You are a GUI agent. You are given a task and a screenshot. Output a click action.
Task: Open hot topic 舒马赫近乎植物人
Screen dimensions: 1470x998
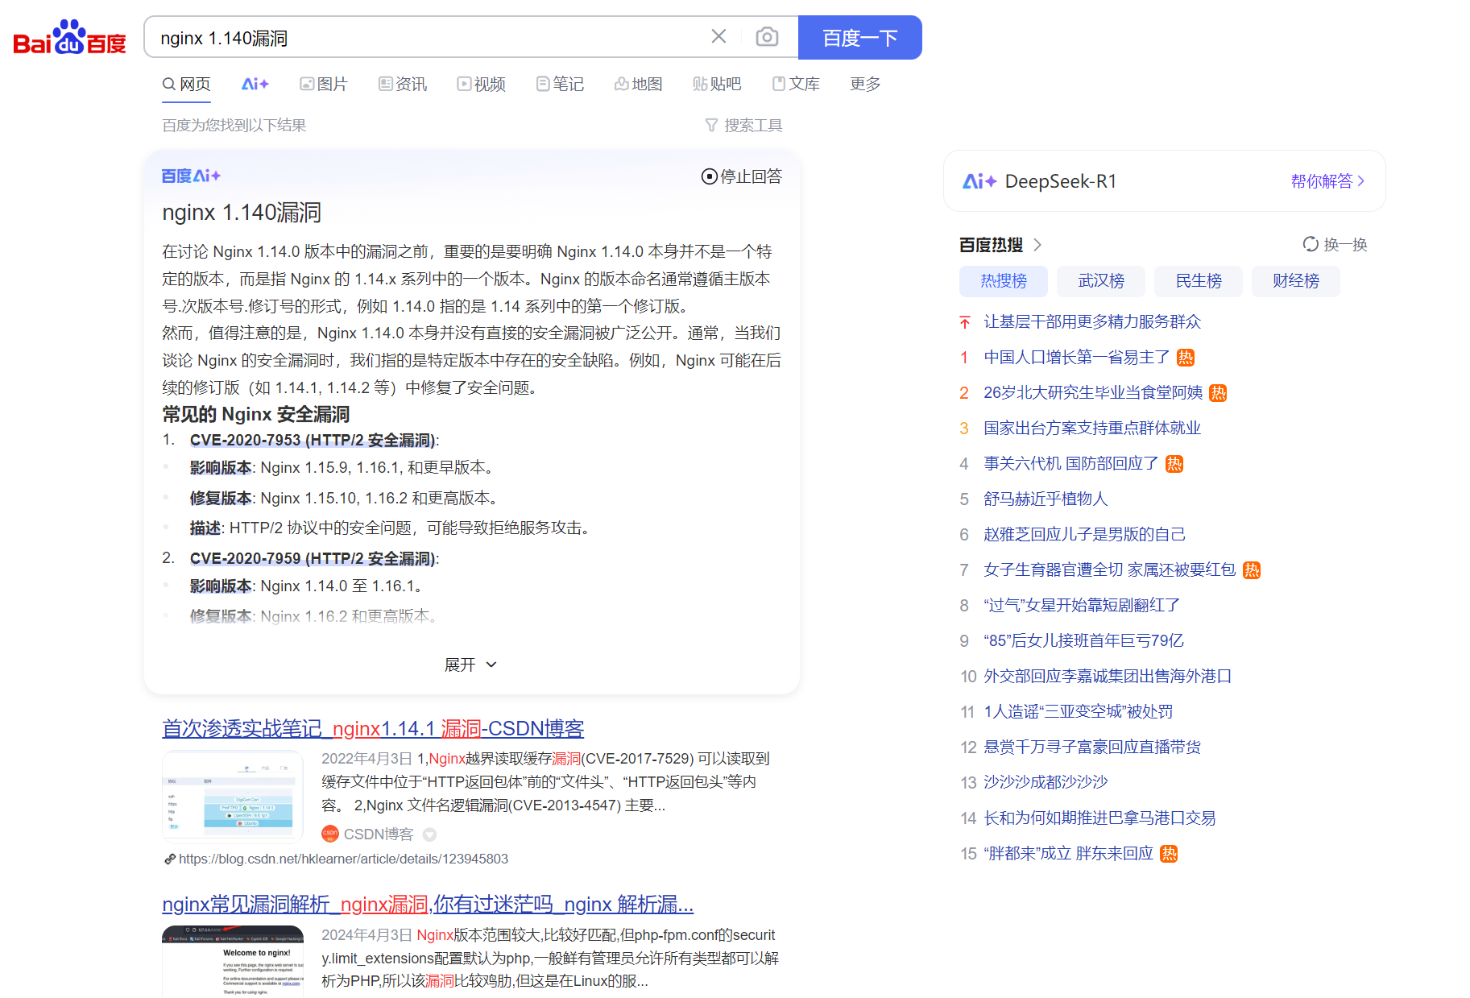coord(1046,499)
